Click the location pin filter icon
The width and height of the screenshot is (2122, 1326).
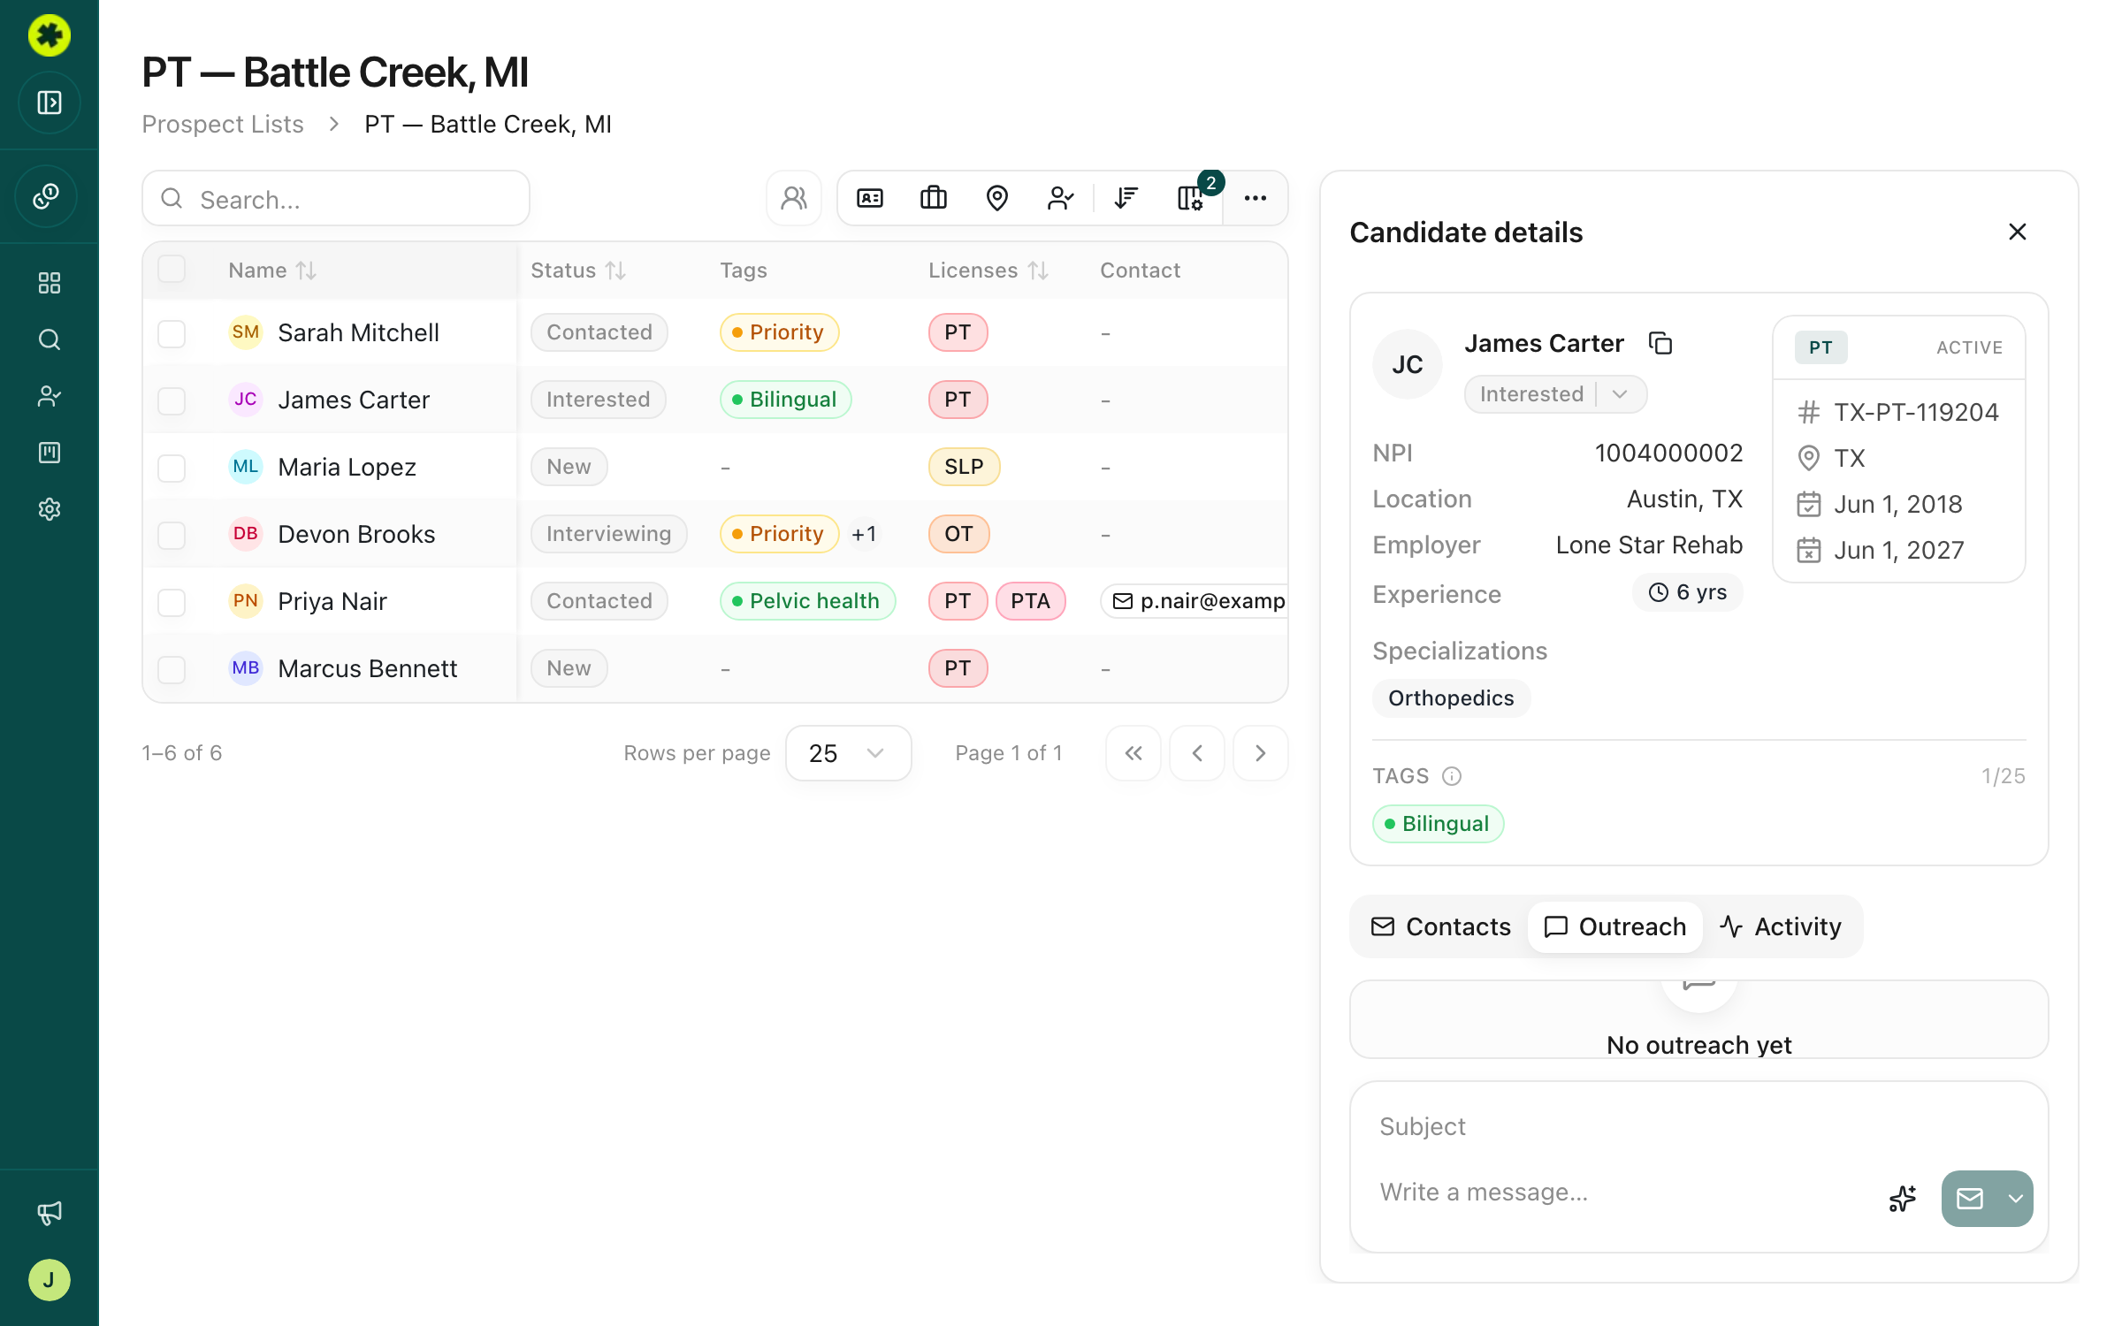(997, 198)
